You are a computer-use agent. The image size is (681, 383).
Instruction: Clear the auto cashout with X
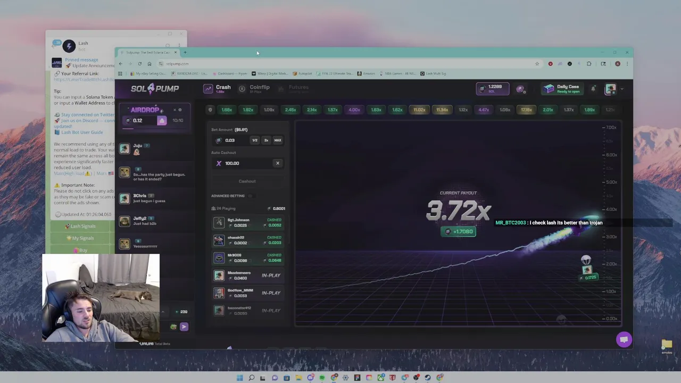(x=278, y=163)
